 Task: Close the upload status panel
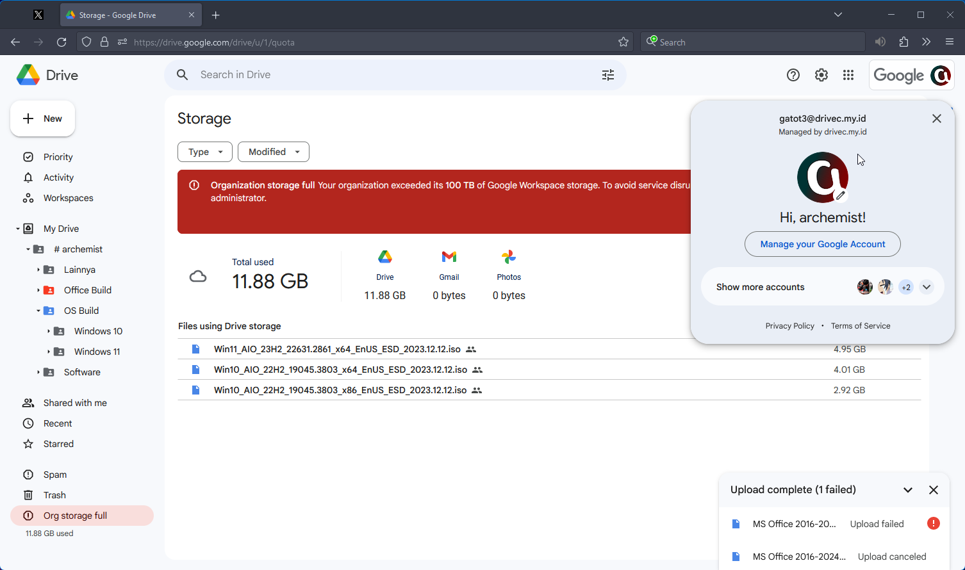click(934, 490)
